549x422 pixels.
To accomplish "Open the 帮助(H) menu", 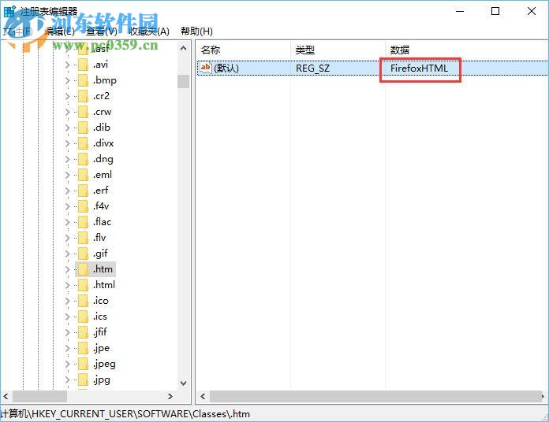I will 196,31.
